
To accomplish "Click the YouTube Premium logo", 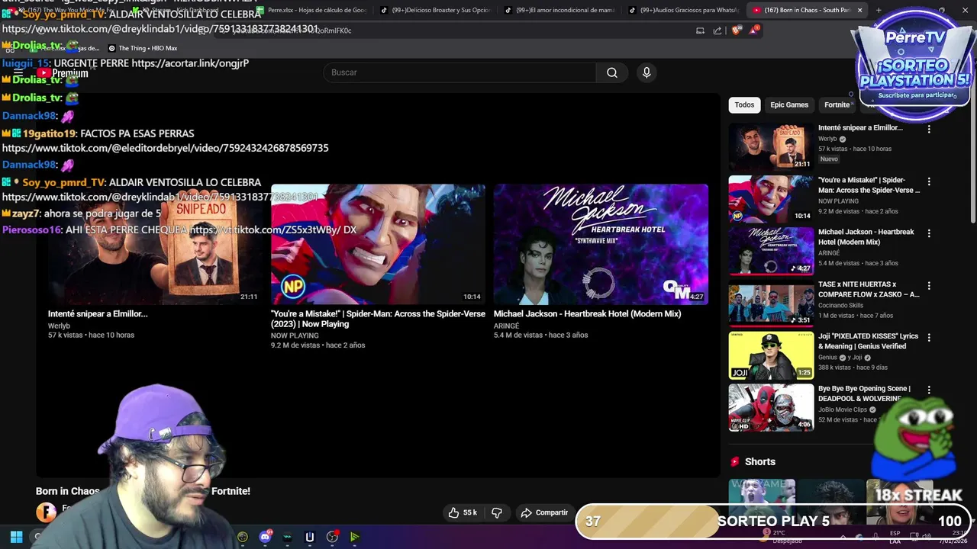I will click(63, 73).
